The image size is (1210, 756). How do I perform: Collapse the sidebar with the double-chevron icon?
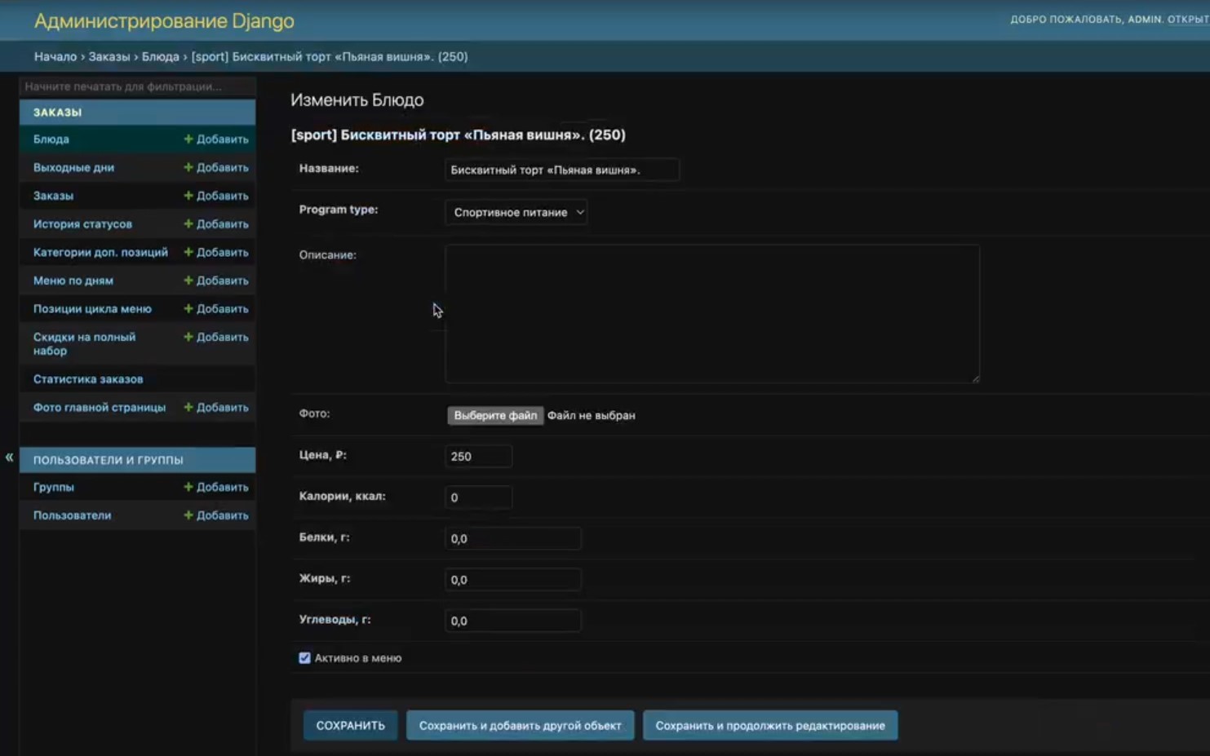coord(9,458)
